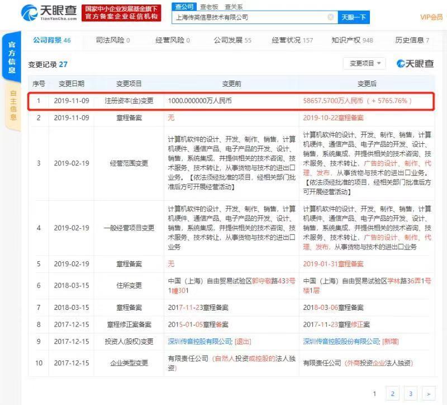This screenshot has width=447, height=405.
Task: Select the 查关系 search mode
Action: tap(234, 6)
